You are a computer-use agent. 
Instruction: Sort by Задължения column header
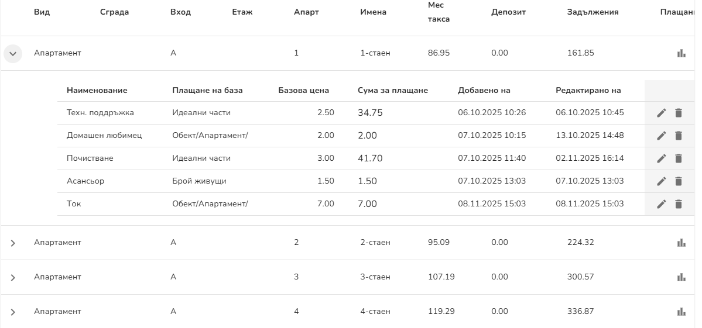point(593,12)
